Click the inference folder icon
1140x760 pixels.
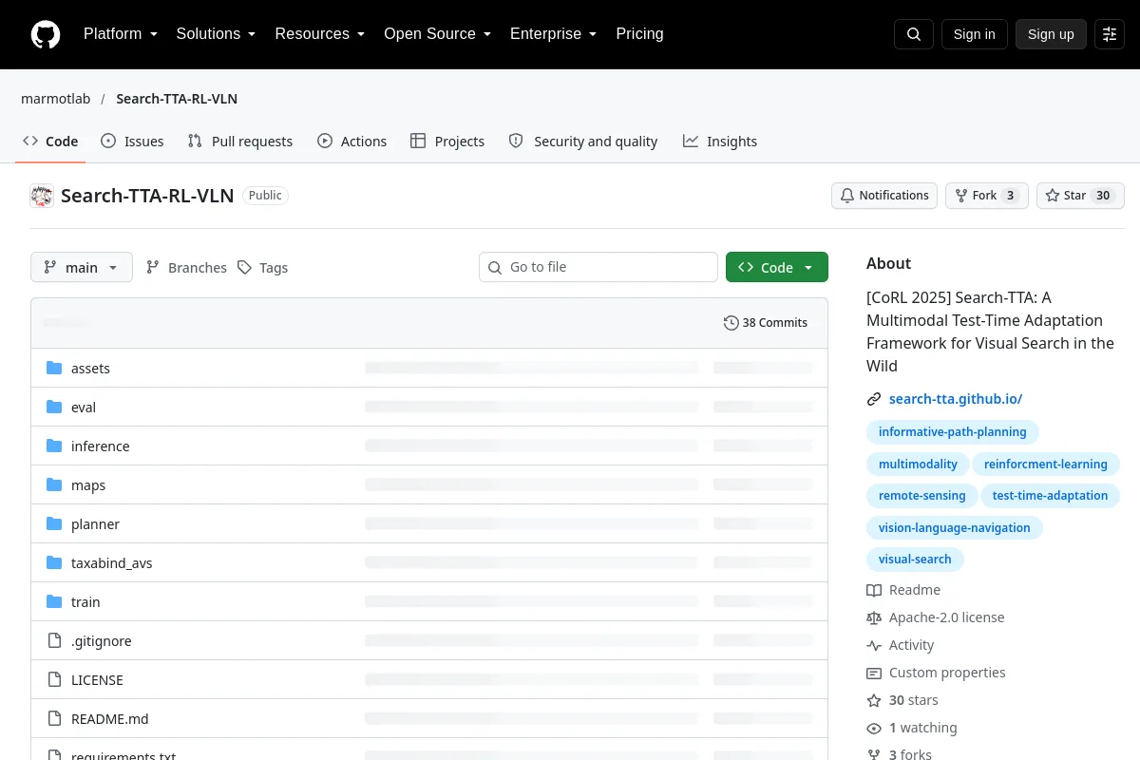[x=54, y=446]
